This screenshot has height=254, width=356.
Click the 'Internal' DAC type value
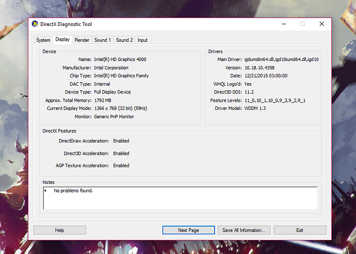coord(102,84)
